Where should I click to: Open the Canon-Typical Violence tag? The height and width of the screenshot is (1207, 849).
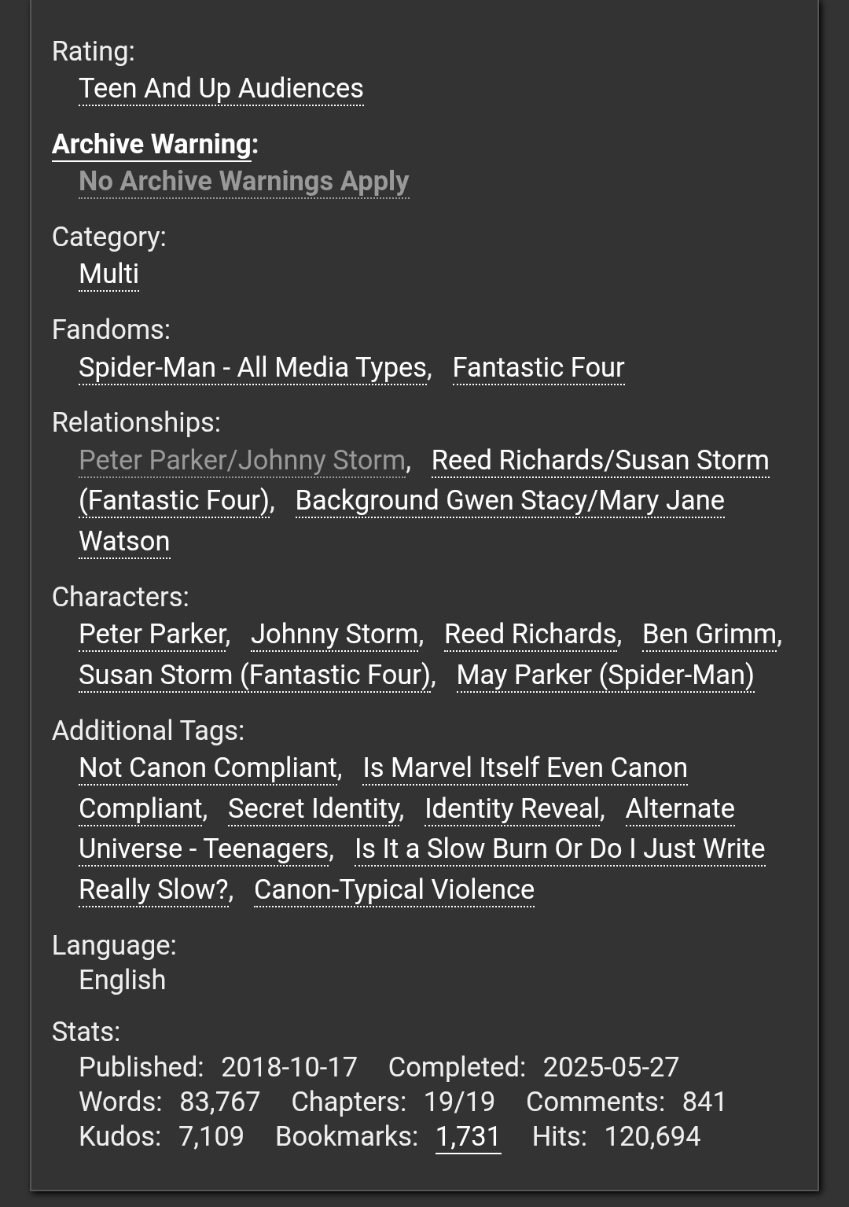click(x=394, y=890)
